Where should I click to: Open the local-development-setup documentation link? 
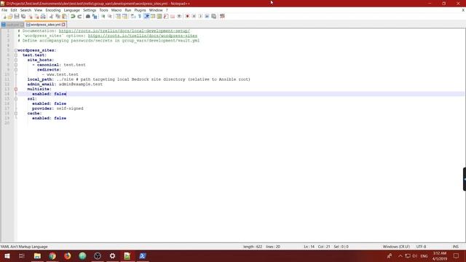[125, 31]
